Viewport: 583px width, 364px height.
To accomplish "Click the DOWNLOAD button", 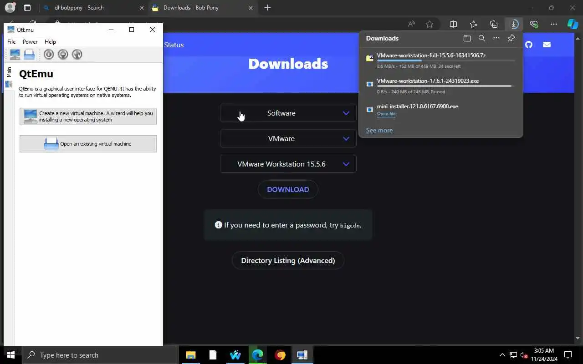I will (x=288, y=190).
